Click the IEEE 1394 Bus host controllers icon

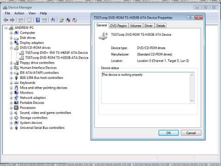(16, 77)
